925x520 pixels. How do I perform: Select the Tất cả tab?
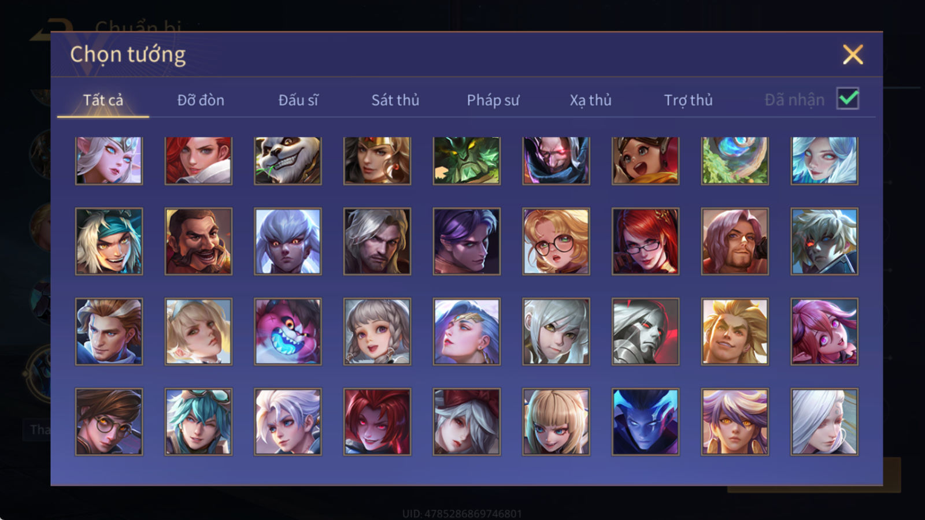103,100
